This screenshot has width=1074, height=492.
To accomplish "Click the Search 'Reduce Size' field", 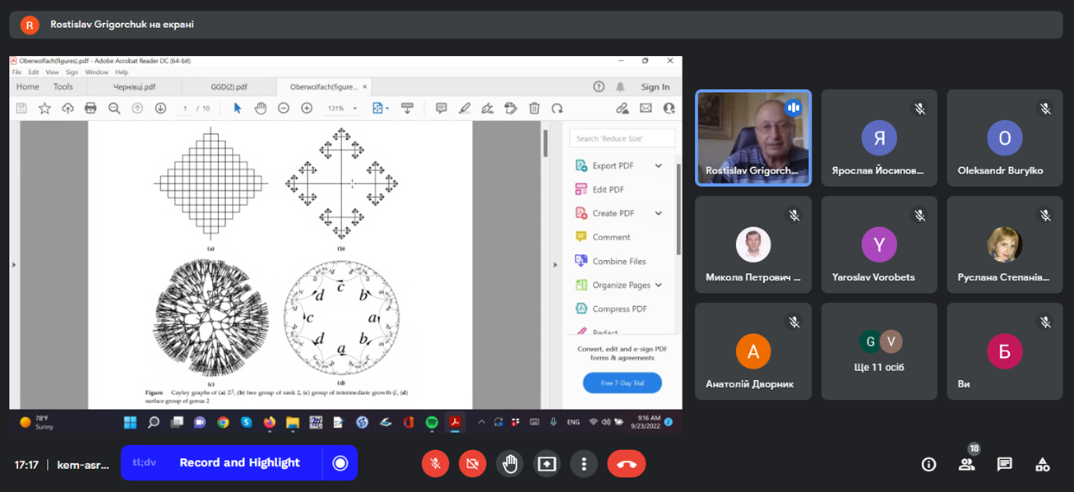I will pyautogui.click(x=623, y=139).
